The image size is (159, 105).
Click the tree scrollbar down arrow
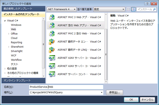[44, 76]
